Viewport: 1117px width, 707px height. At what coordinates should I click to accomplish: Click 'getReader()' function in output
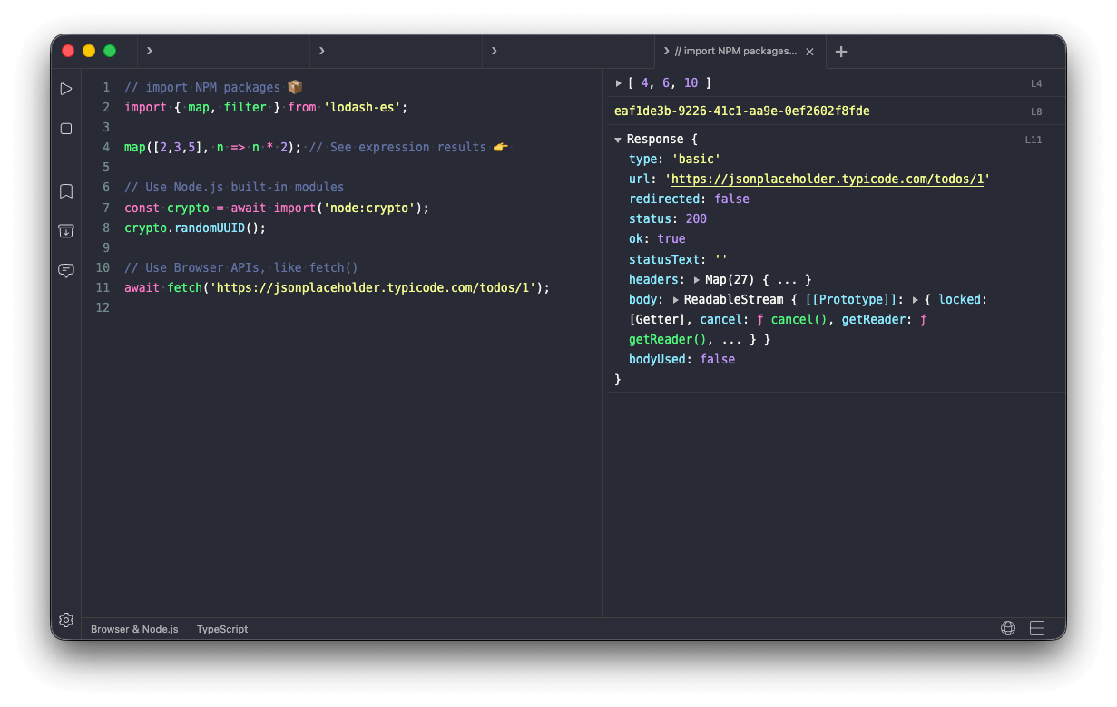tap(668, 340)
